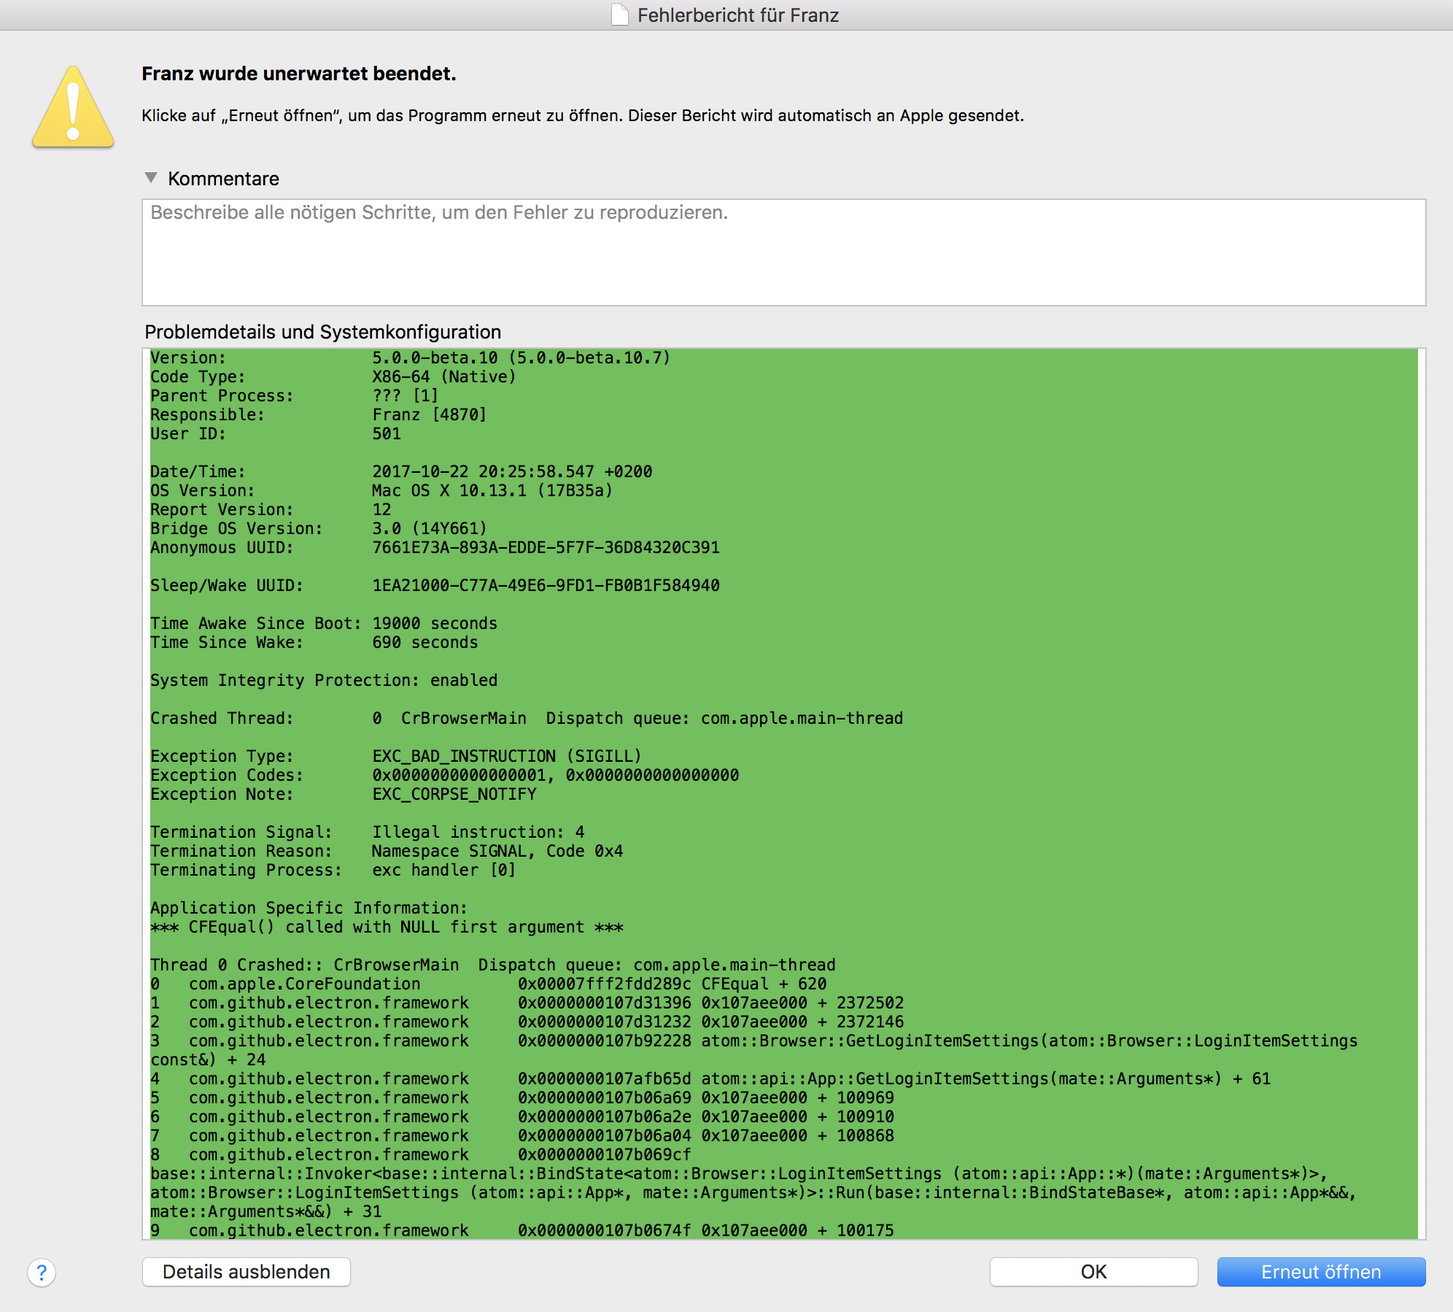Click the Anonymous UUID value
The height and width of the screenshot is (1312, 1453).
pyautogui.click(x=544, y=547)
